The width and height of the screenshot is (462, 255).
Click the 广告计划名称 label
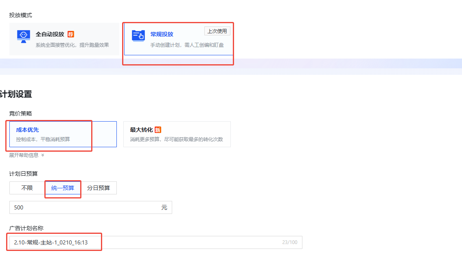[26, 228]
